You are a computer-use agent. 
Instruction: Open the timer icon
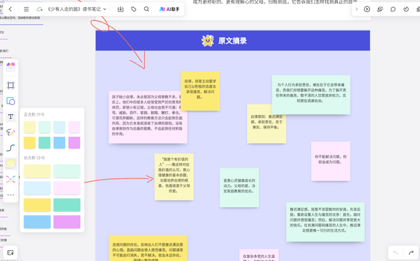[406, 9]
